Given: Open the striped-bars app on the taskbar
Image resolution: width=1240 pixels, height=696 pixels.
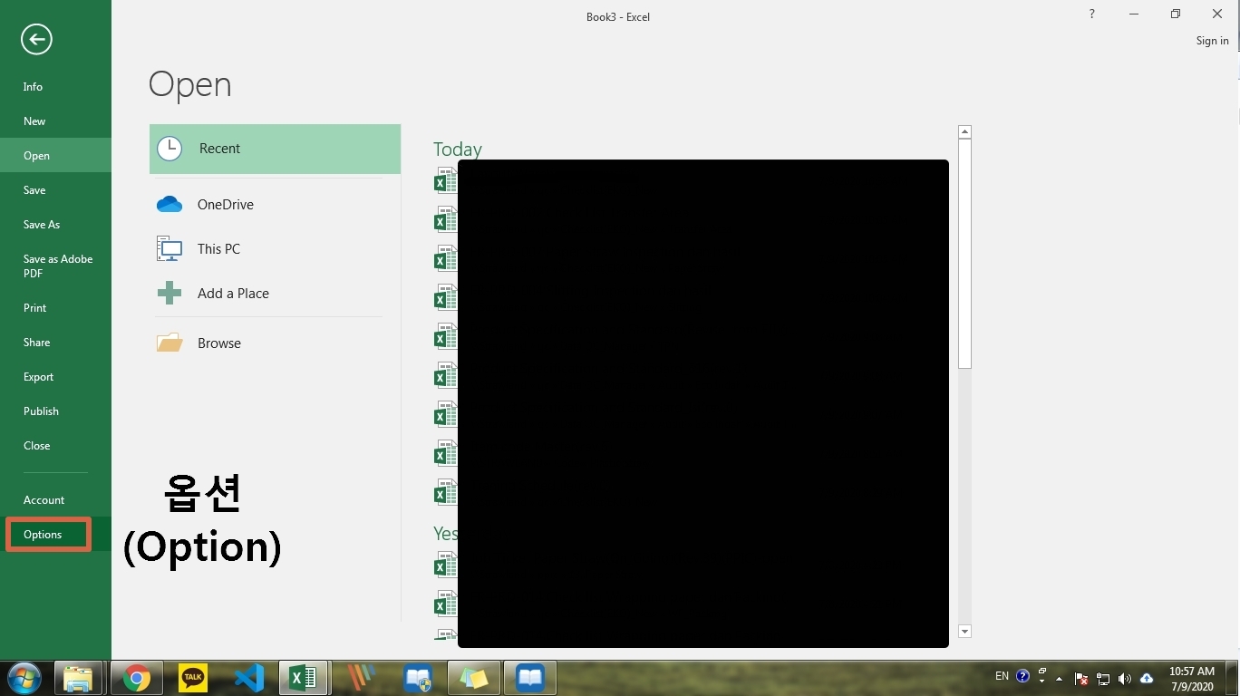Looking at the screenshot, I should pyautogui.click(x=361, y=678).
